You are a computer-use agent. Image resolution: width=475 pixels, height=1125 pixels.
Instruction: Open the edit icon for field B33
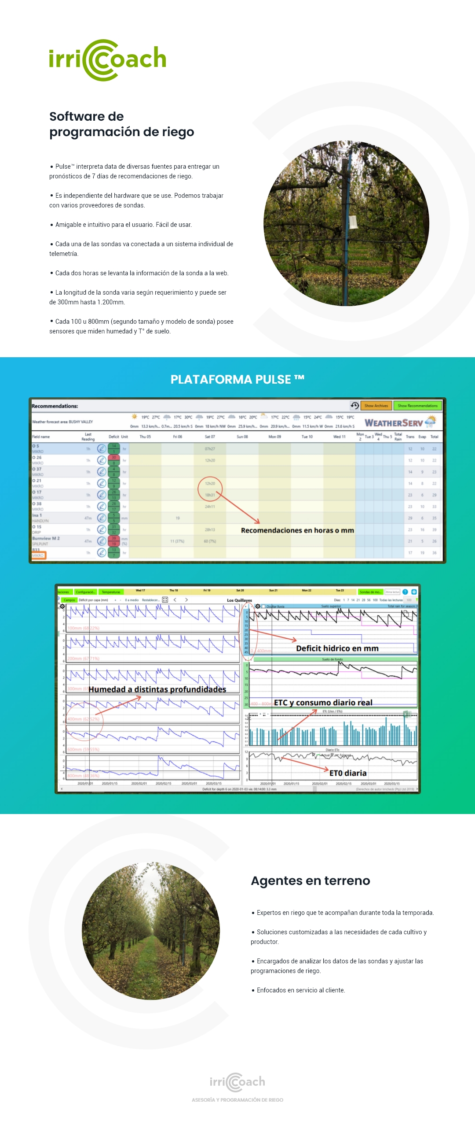(102, 552)
